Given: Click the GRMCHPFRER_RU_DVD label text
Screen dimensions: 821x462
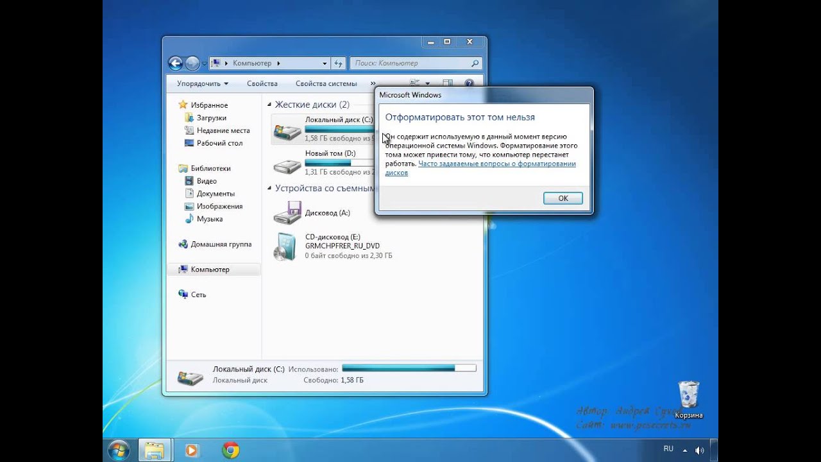Looking at the screenshot, I should click(343, 246).
